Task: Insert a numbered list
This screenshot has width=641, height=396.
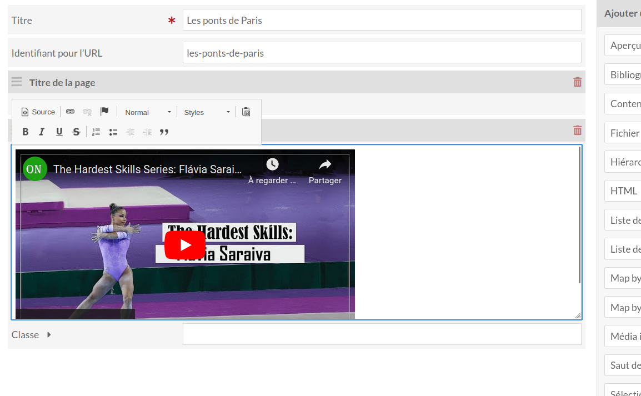Action: 96,132
